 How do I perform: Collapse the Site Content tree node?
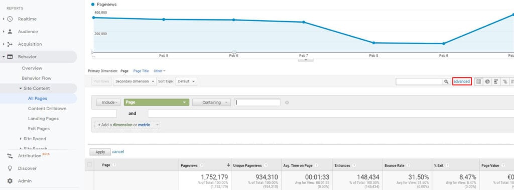tap(21, 88)
